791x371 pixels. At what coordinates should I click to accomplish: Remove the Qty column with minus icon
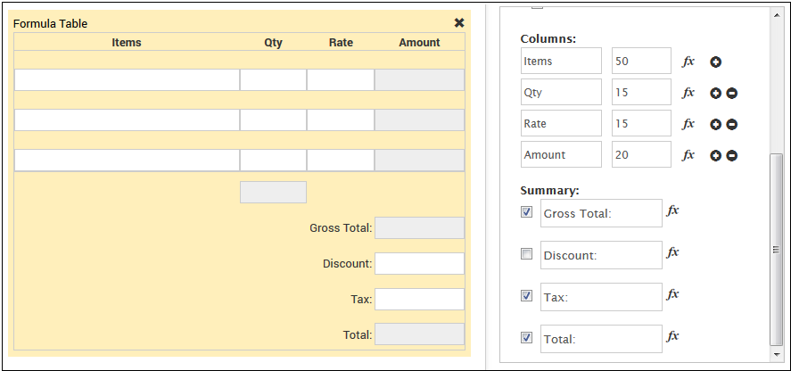731,93
